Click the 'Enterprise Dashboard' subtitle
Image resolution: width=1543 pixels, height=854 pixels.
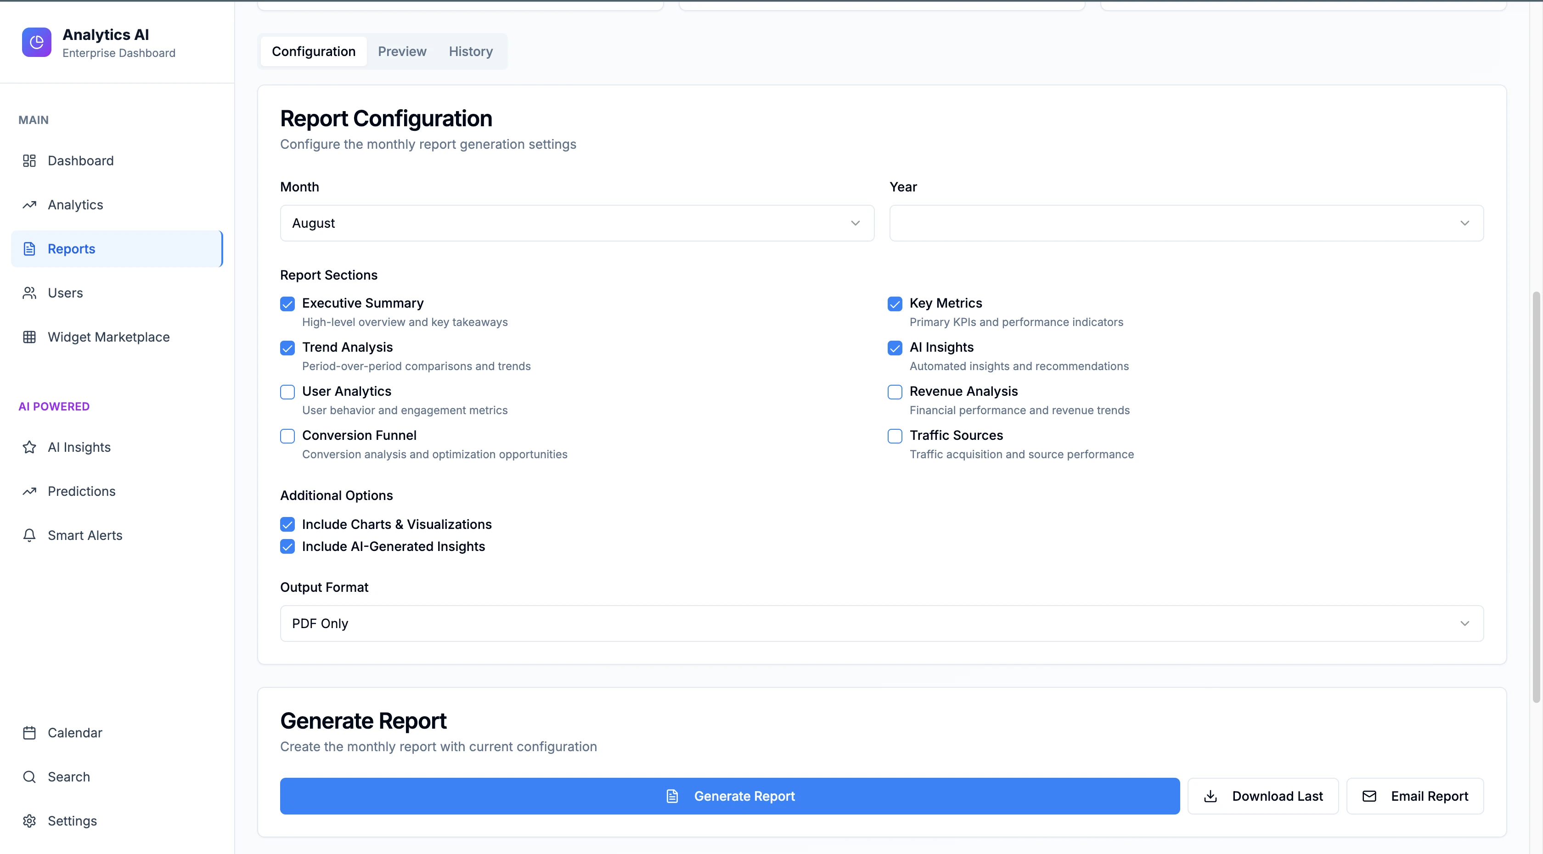coord(118,53)
